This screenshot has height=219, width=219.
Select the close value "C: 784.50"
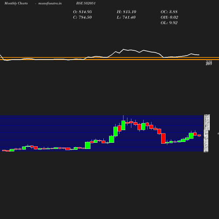click(x=82, y=17)
